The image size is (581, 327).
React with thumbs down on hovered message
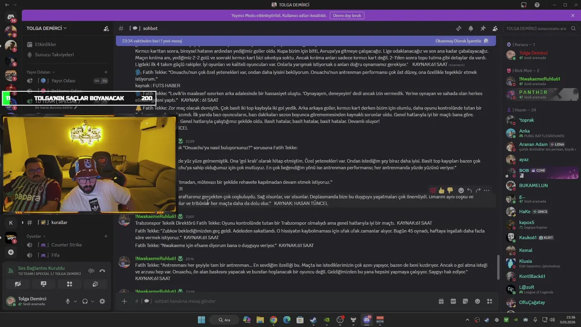(450, 190)
